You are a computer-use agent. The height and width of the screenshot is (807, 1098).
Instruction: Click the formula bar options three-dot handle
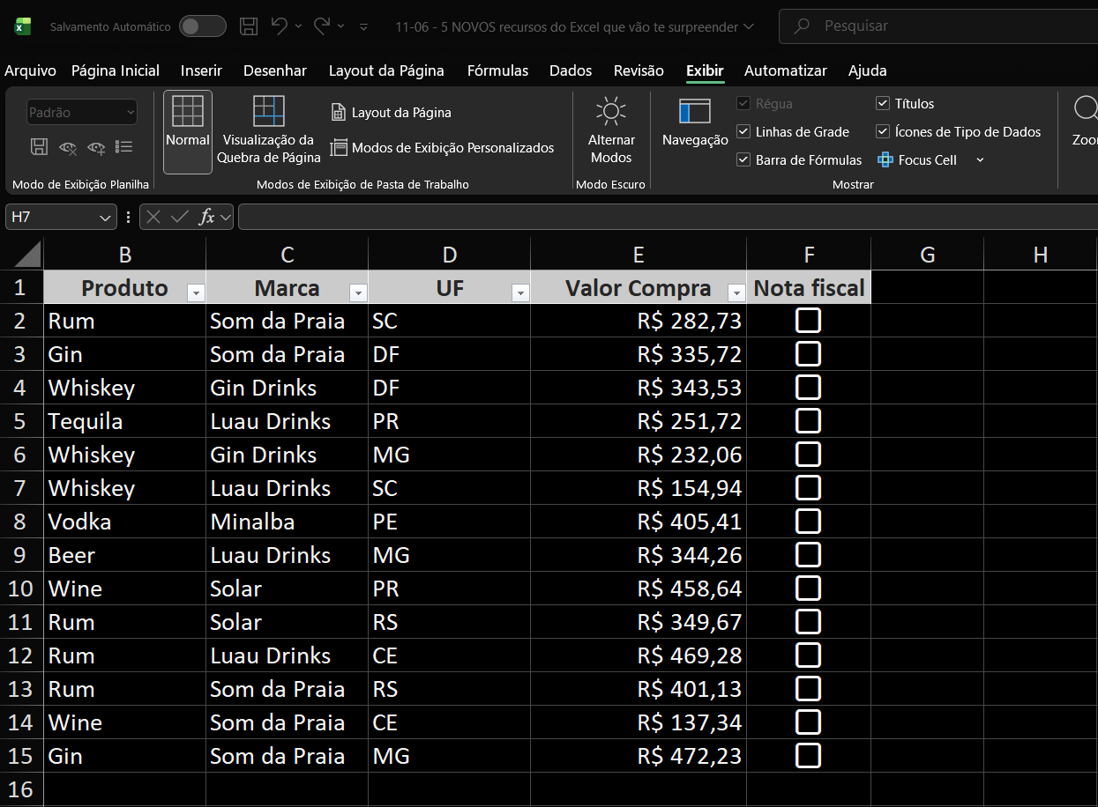[x=129, y=217]
